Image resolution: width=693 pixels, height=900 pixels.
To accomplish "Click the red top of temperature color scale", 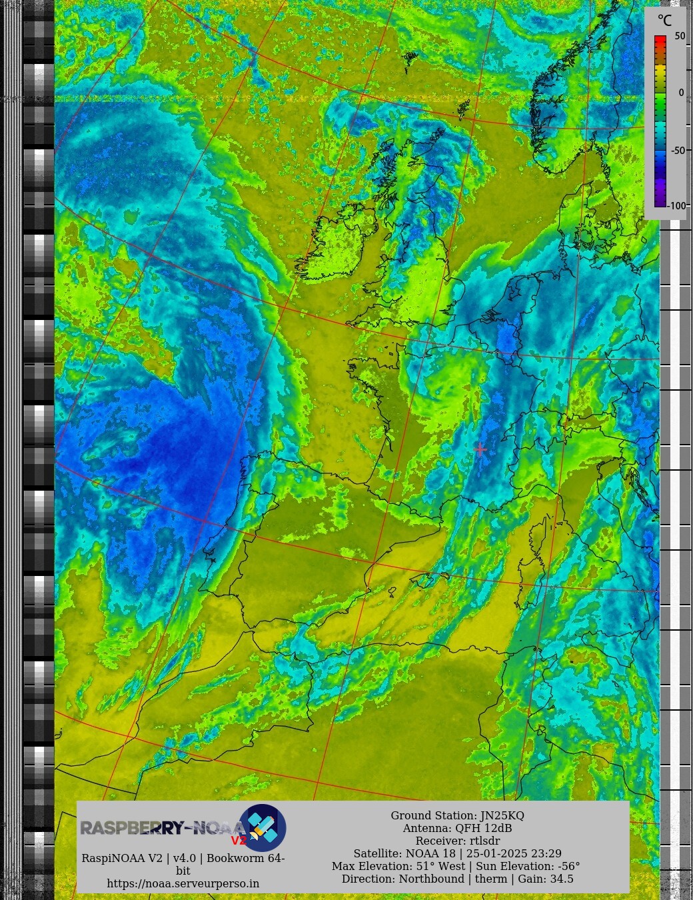I will tap(660, 41).
